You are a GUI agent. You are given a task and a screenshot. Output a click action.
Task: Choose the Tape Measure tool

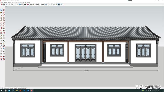coord(1,36)
